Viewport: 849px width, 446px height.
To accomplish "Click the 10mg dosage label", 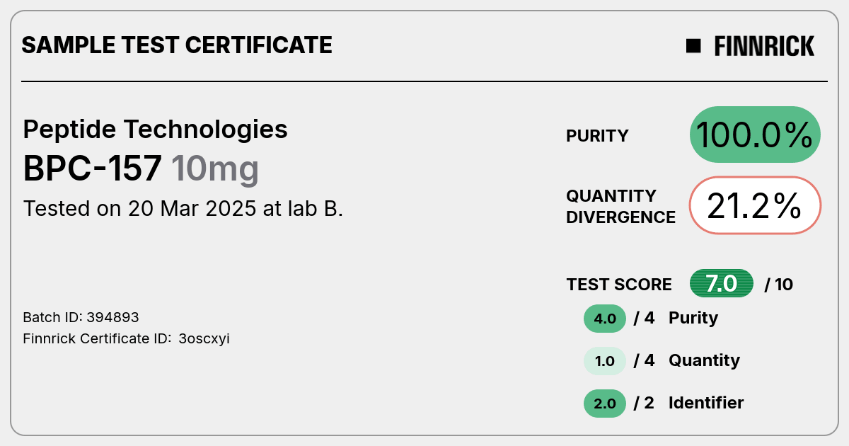I will coord(215,170).
